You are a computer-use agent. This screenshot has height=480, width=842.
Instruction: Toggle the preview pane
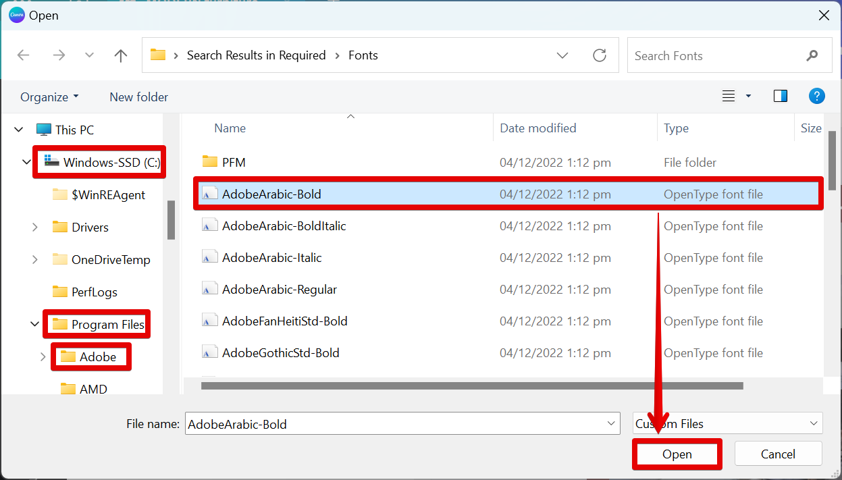(x=781, y=97)
